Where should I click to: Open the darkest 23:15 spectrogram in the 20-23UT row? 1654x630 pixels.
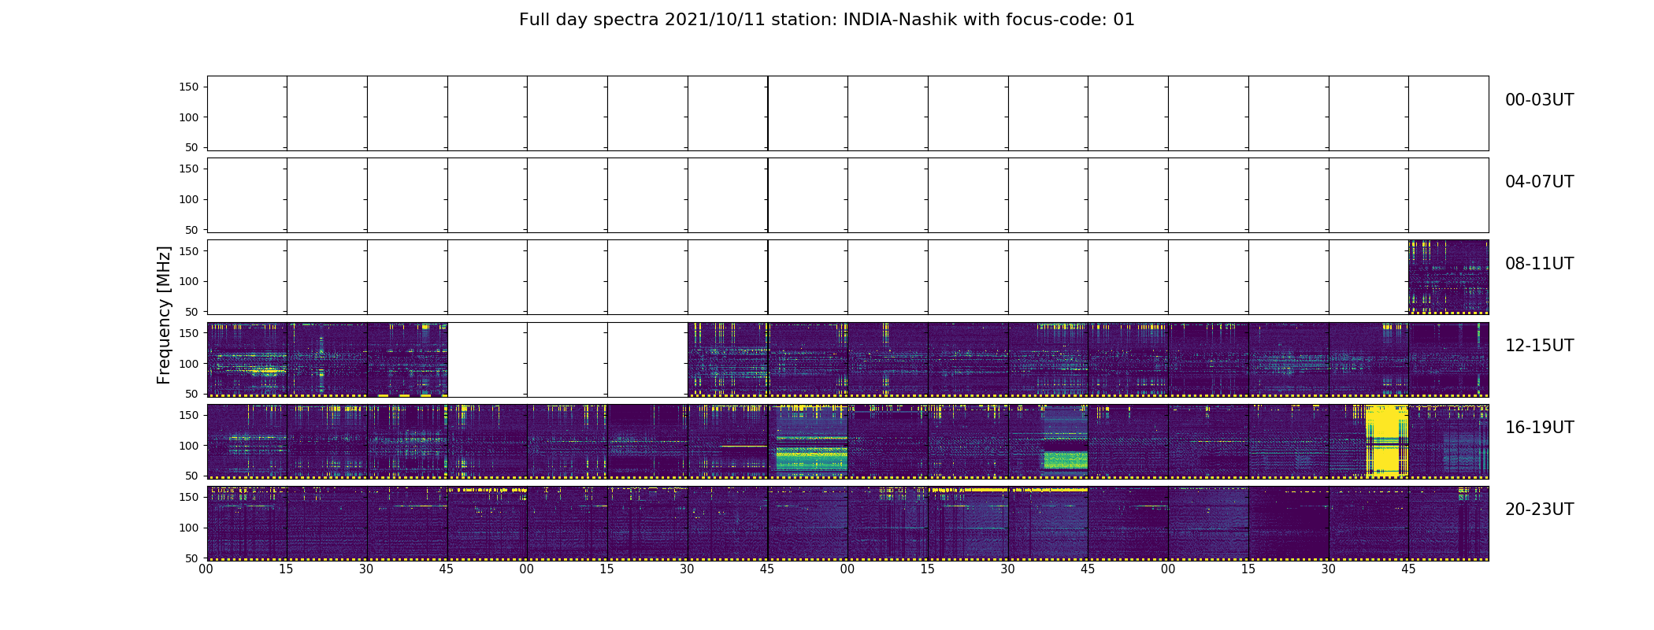tap(1289, 523)
